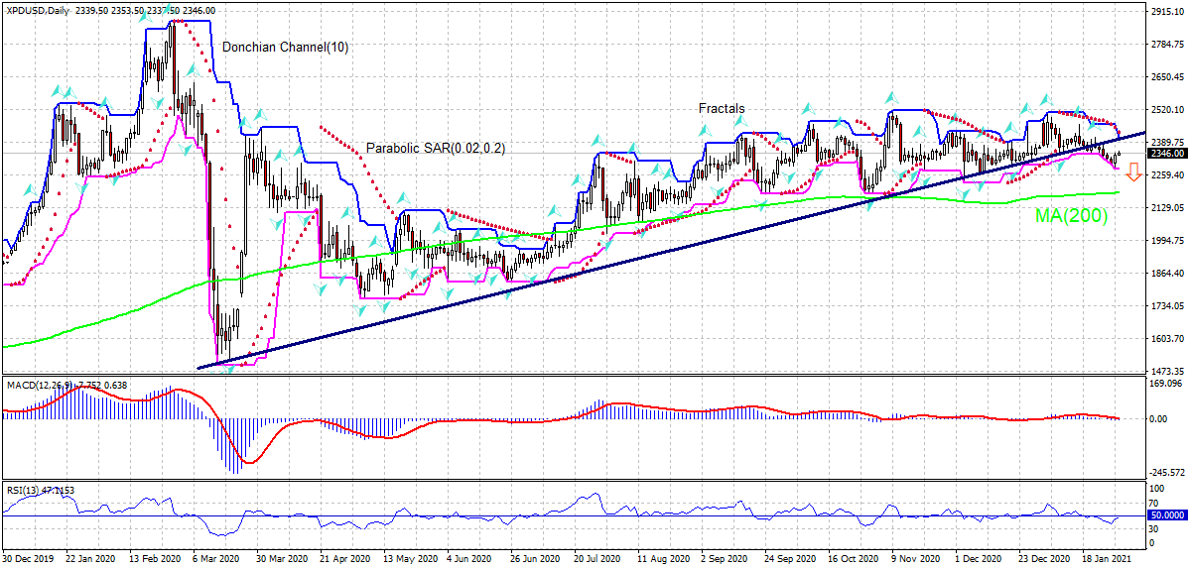1191x570 pixels.
Task: Click the MACD -245.571 scale label
Action: 1165,472
